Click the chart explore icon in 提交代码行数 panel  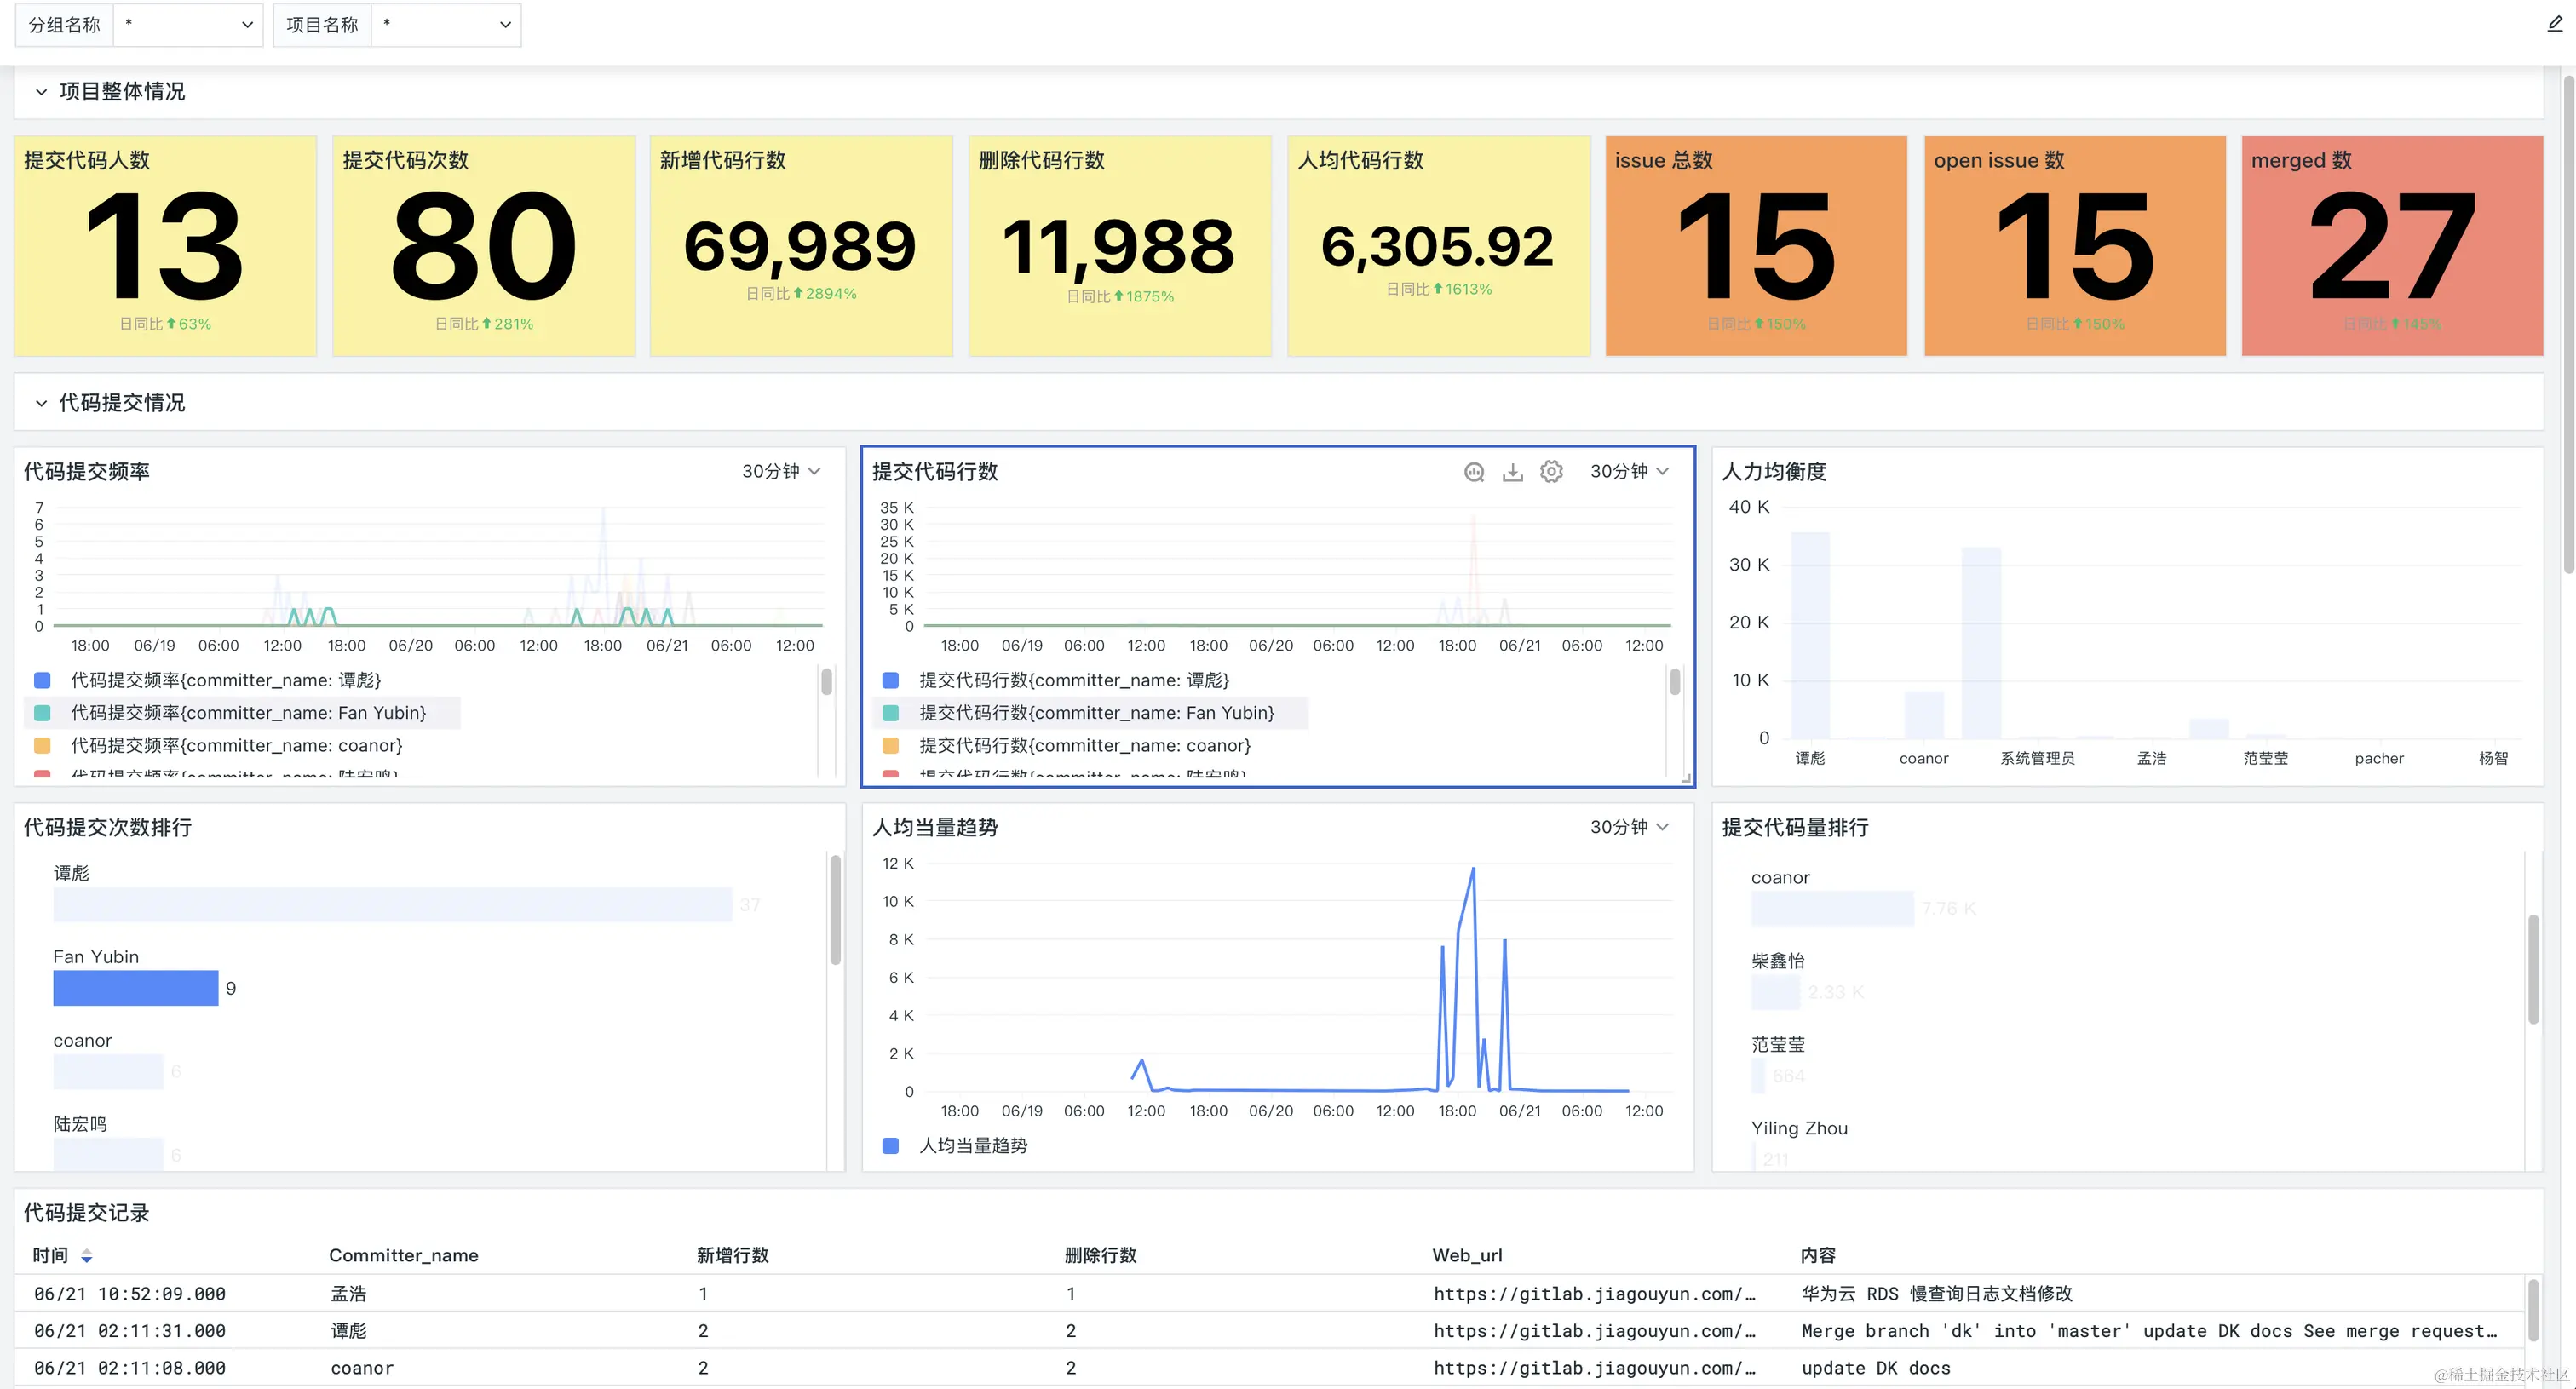pyautogui.click(x=1473, y=472)
